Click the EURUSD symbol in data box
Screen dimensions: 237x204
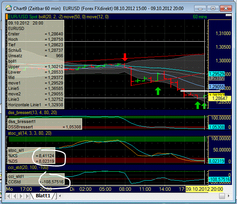tap(16, 28)
